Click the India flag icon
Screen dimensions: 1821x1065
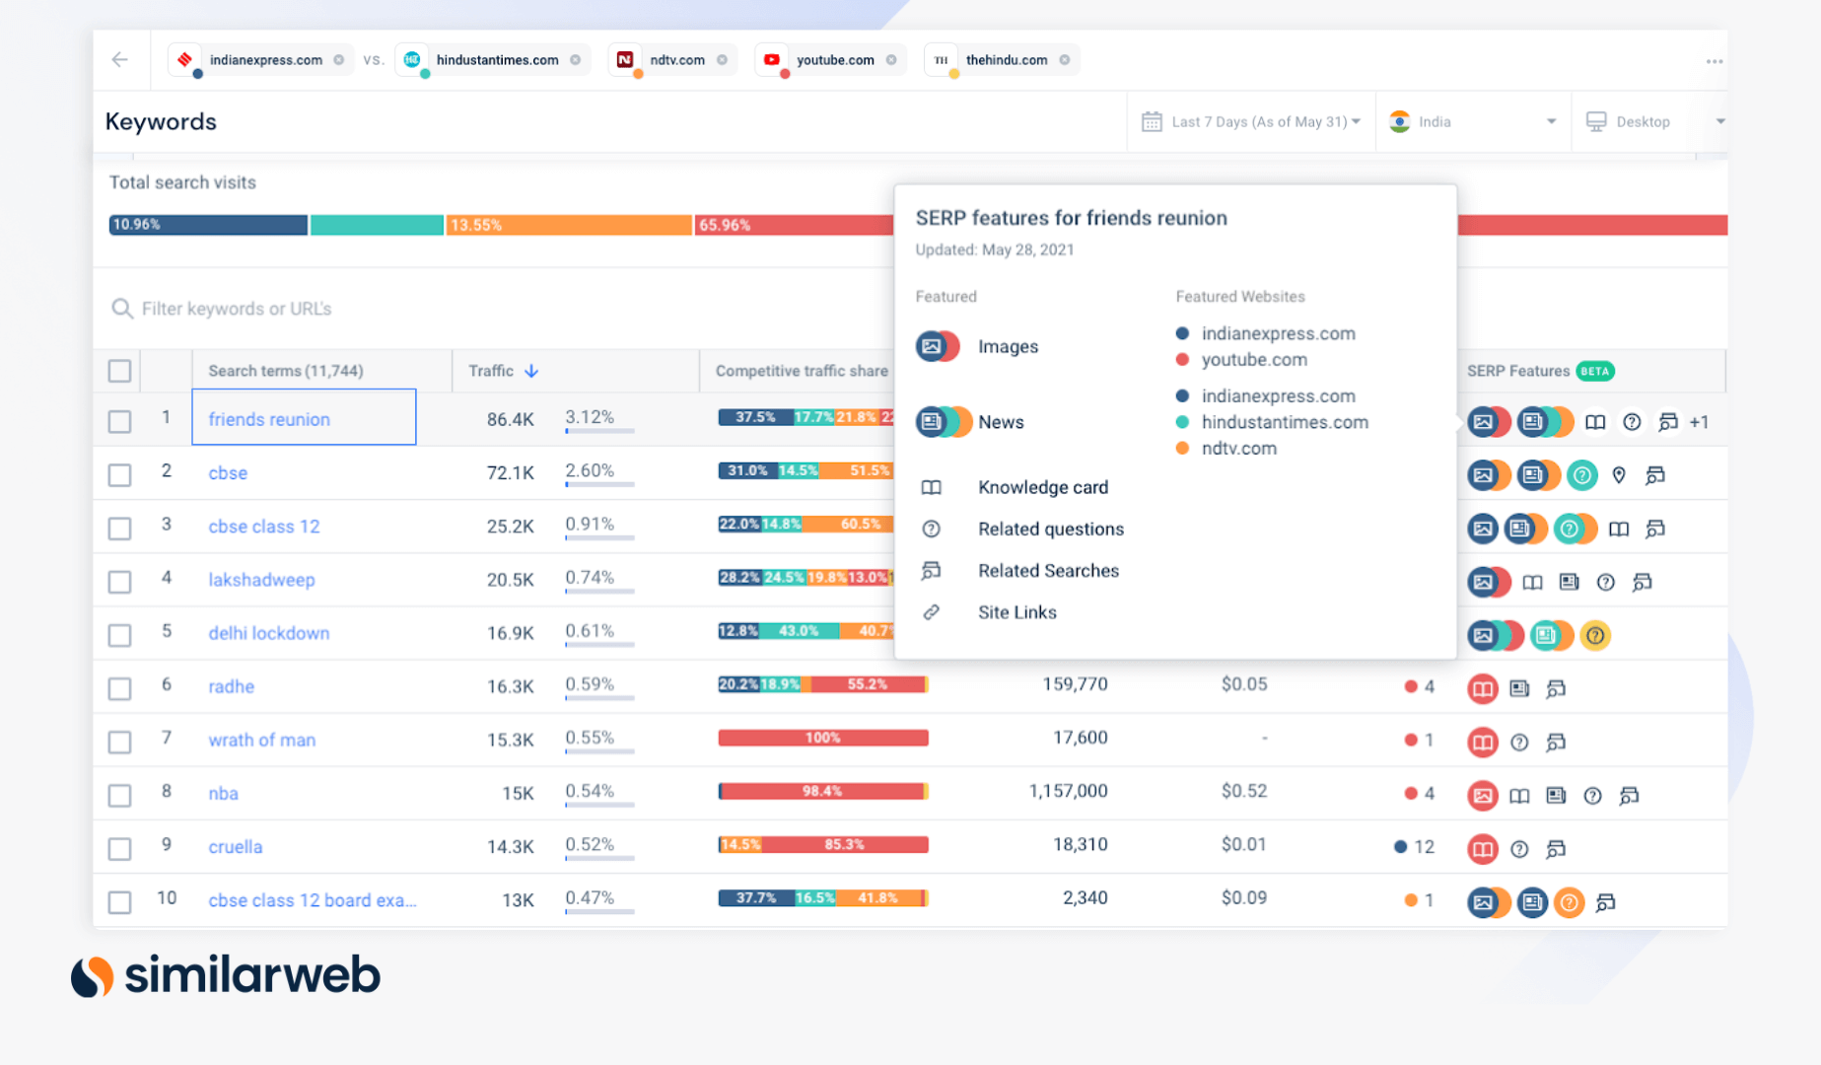point(1399,122)
